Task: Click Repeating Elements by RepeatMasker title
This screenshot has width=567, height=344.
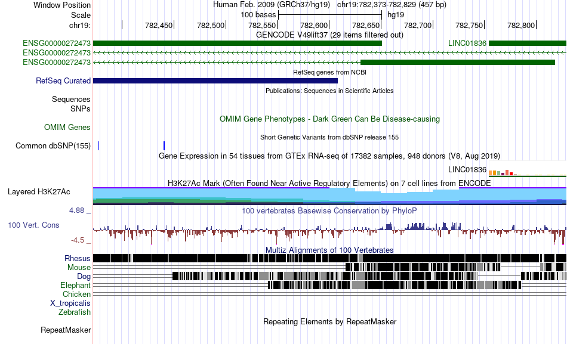Action: click(330, 321)
